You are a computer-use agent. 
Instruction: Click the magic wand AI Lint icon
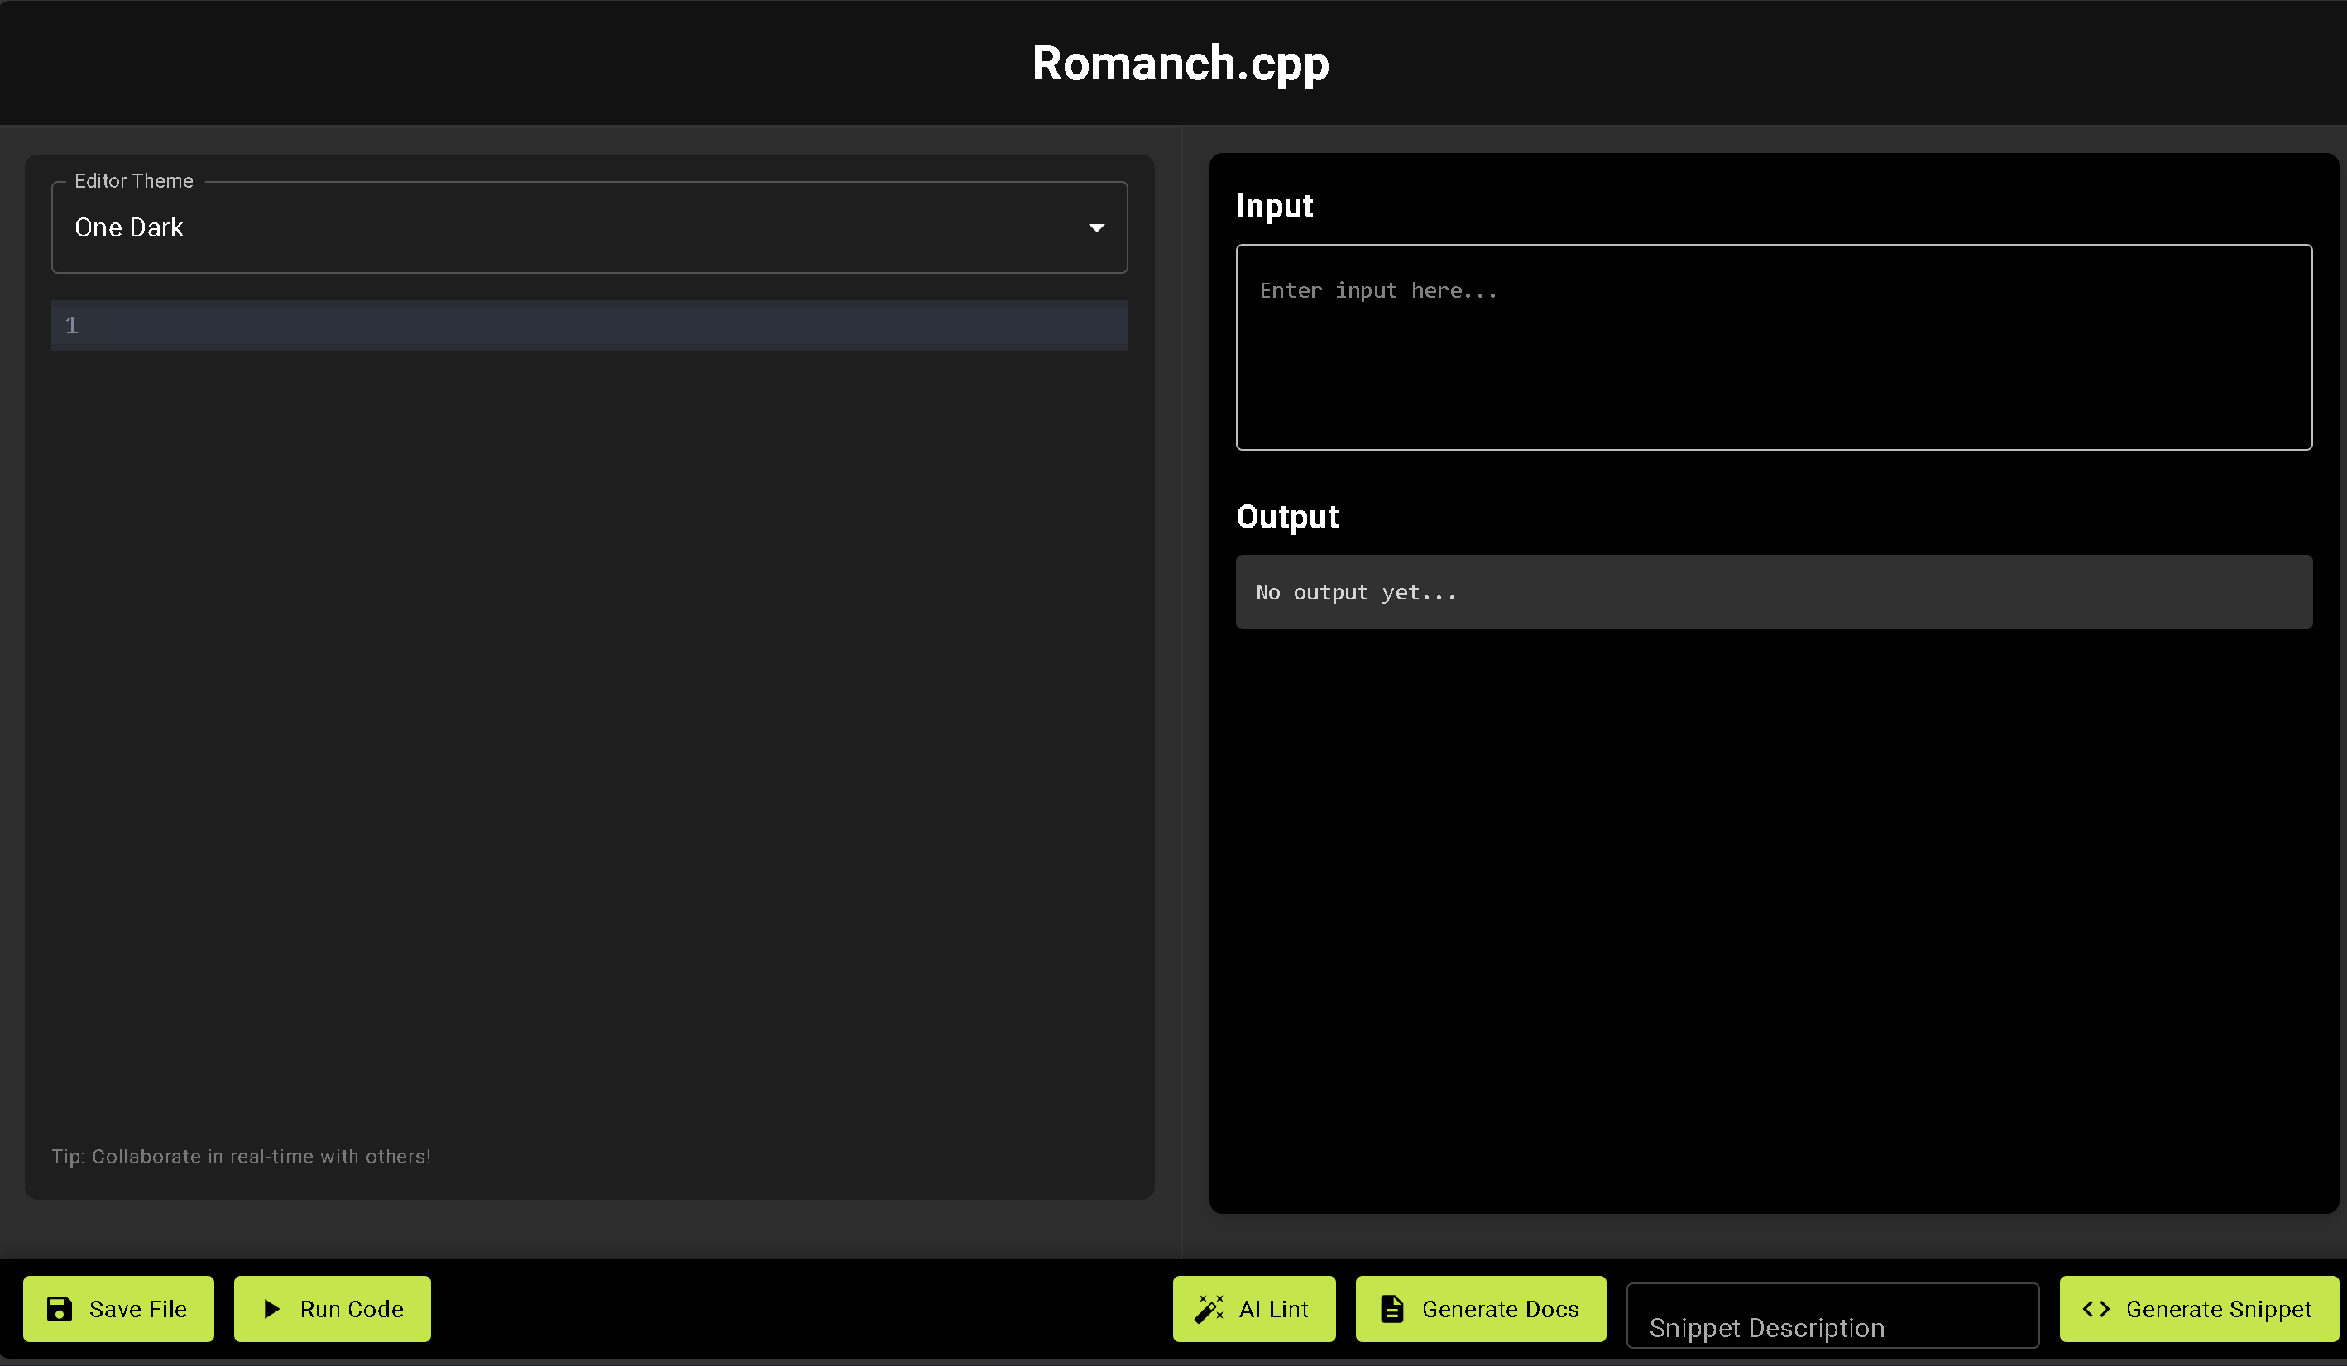click(x=1209, y=1308)
